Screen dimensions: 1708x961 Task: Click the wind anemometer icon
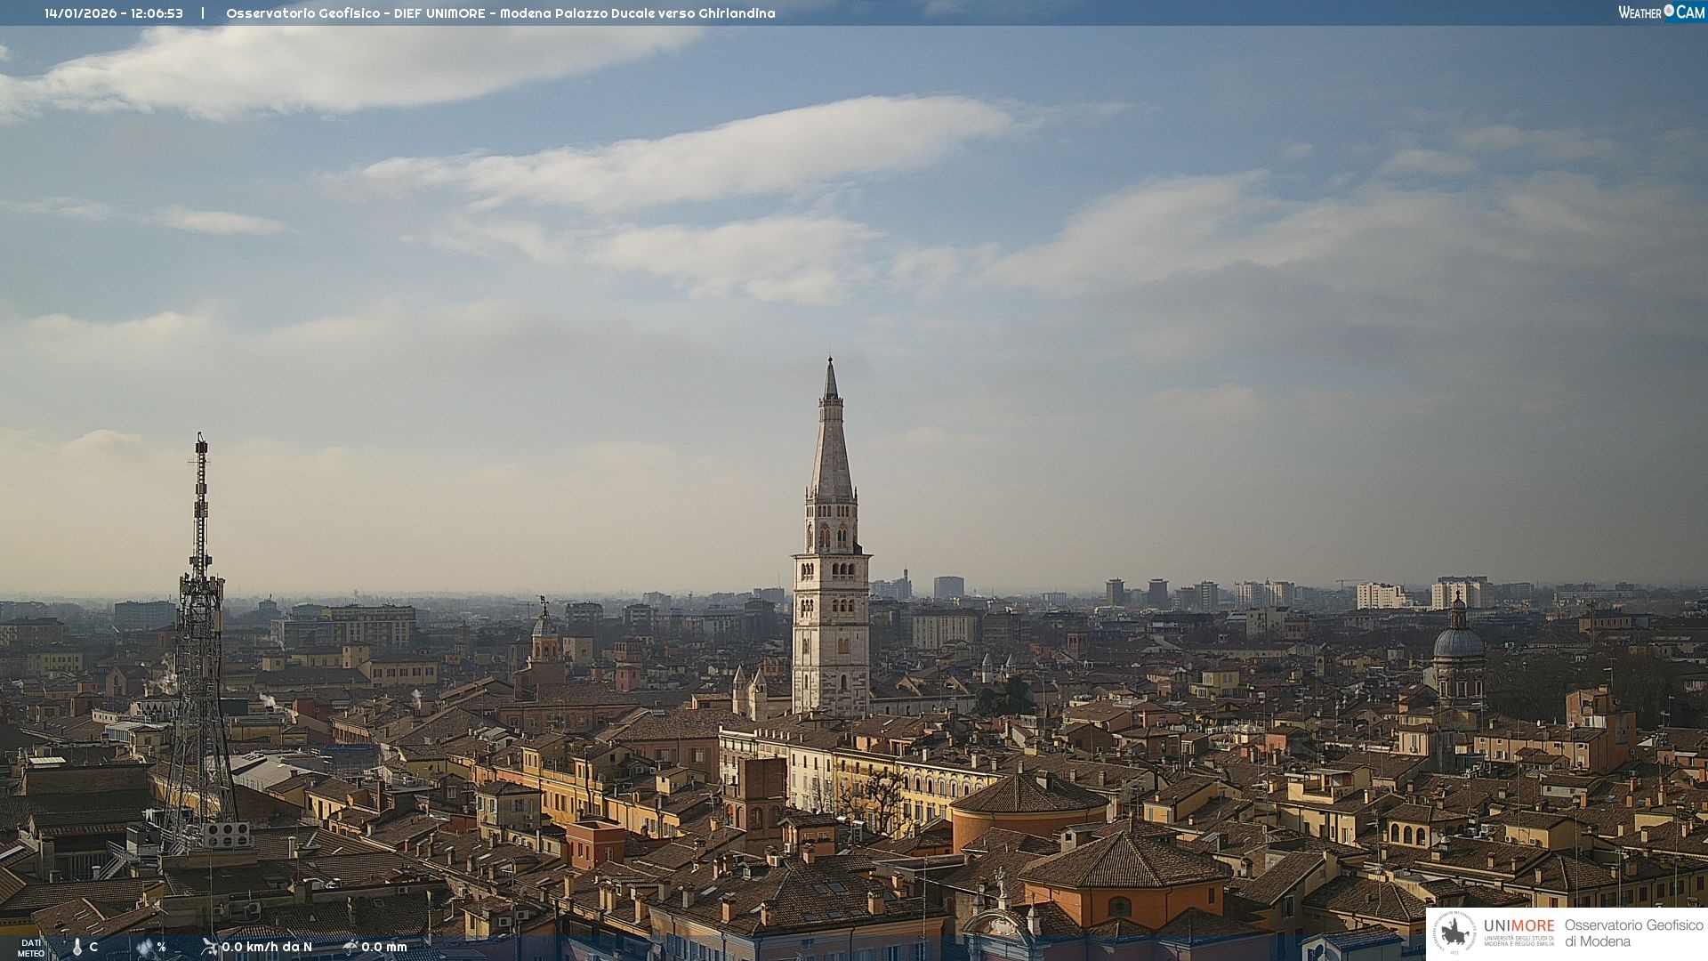coord(209,947)
